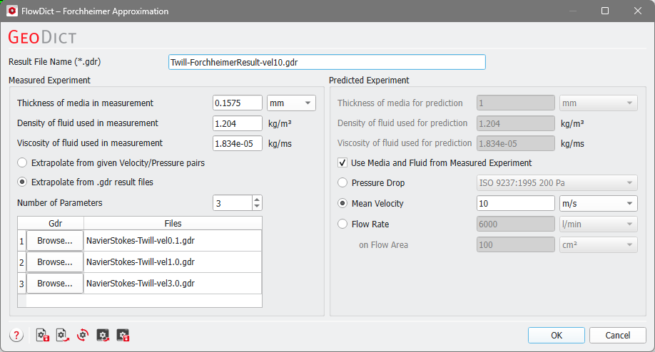Click the measurement Viscosity field 1.834e-05
This screenshot has width=655, height=352.
pos(238,143)
